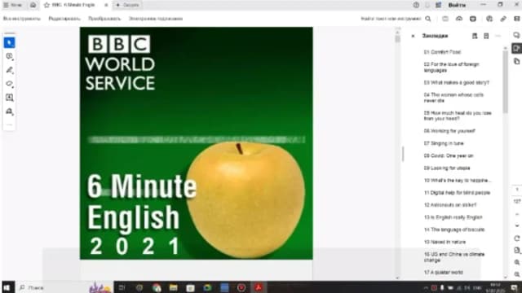Open Task View on the taskbar
This screenshot has height=293, width=522.
click(x=122, y=287)
